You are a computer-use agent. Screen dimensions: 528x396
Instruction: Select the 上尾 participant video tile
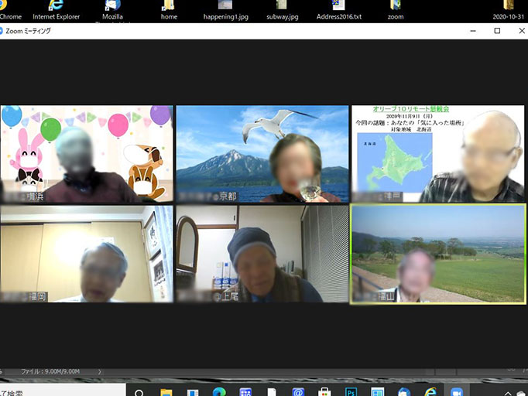pos(262,254)
